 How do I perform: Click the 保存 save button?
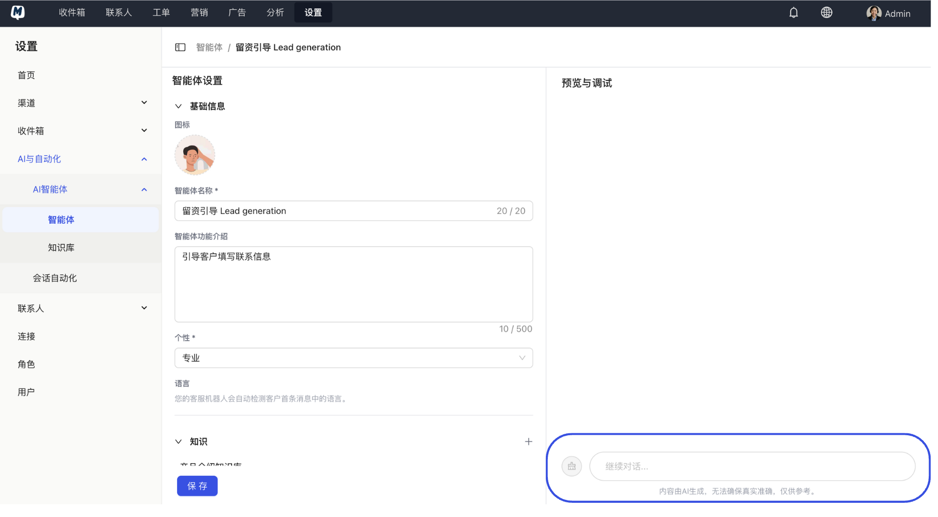[x=197, y=486]
